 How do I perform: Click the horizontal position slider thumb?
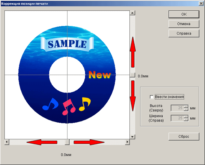67,142
